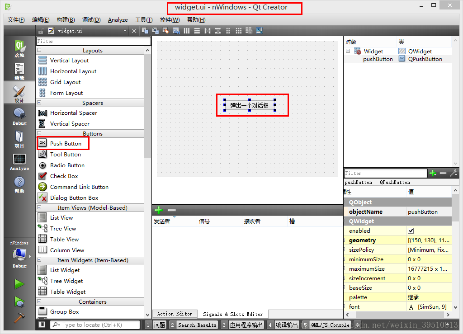
Task: Select the 弹出一个对话框 button on the form
Action: click(x=250, y=105)
